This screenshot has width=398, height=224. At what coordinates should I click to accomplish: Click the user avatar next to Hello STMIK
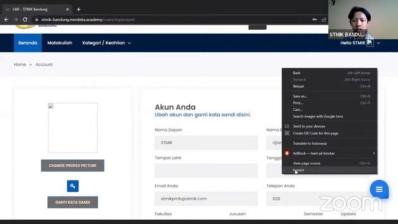click(370, 43)
